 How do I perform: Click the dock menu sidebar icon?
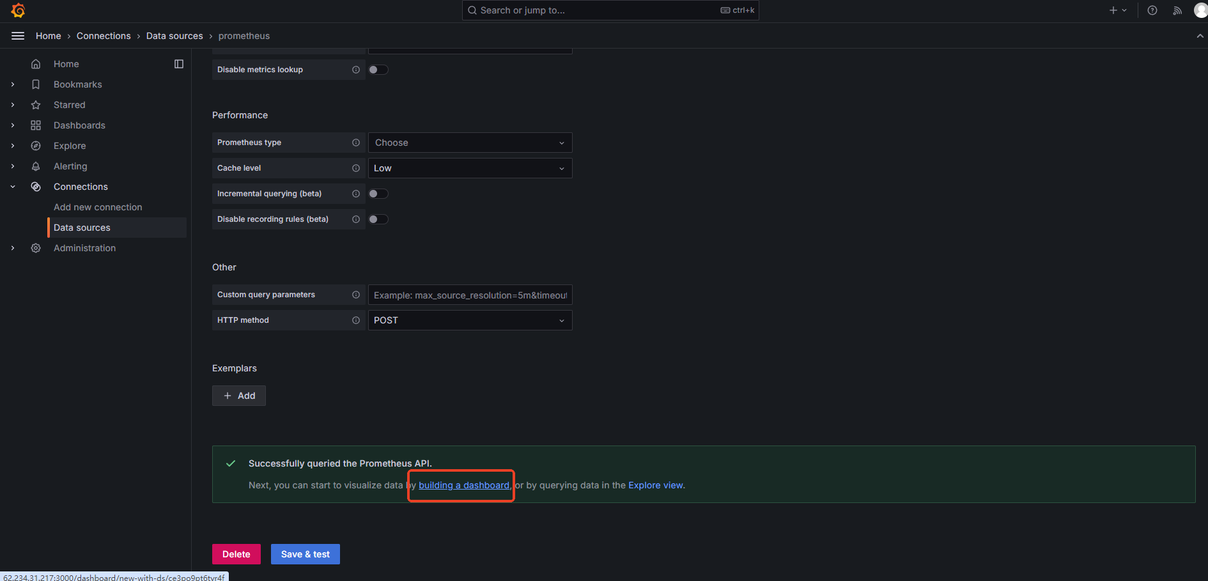(x=179, y=64)
